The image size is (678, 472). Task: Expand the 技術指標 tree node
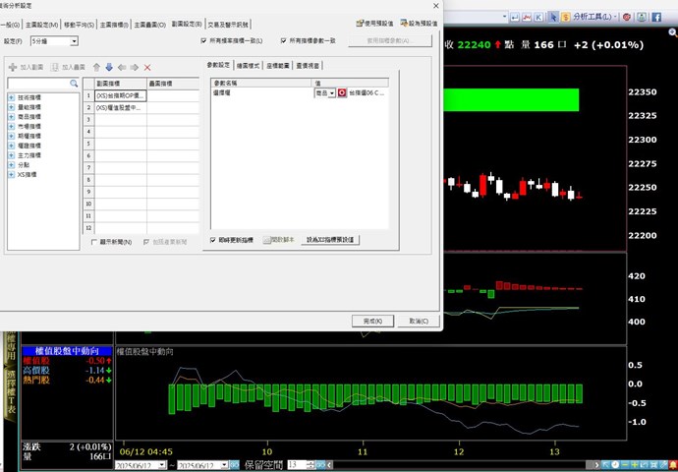12,99
